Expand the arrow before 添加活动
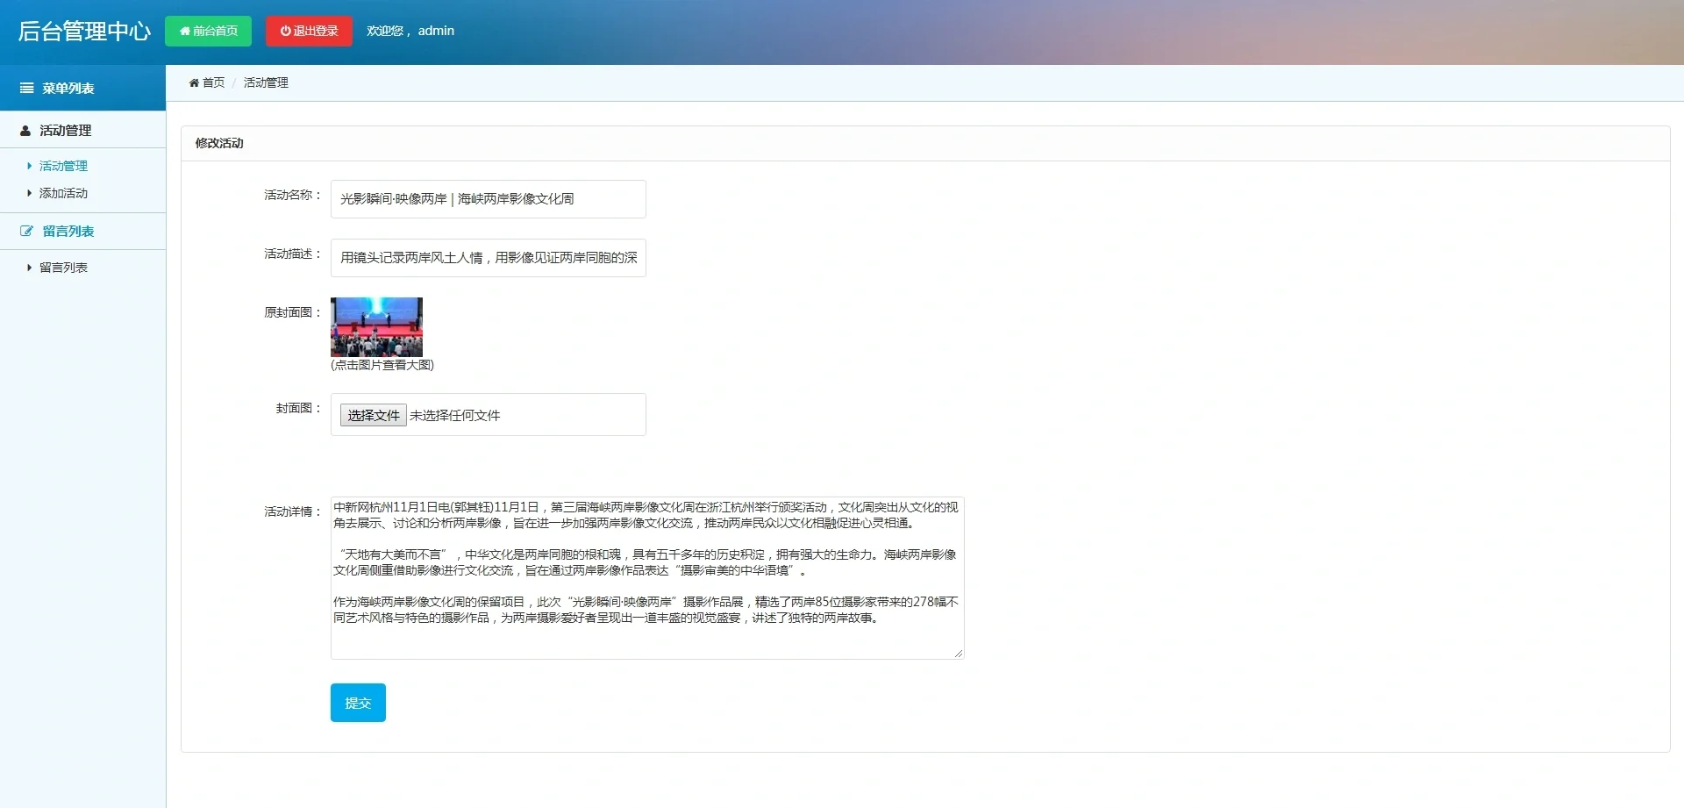The height and width of the screenshot is (808, 1684). 27,193
